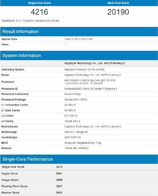Viewport: 158px width, 196px height.
Task: Select the Socket AM4 (1331) value
Action: [x=76, y=100]
